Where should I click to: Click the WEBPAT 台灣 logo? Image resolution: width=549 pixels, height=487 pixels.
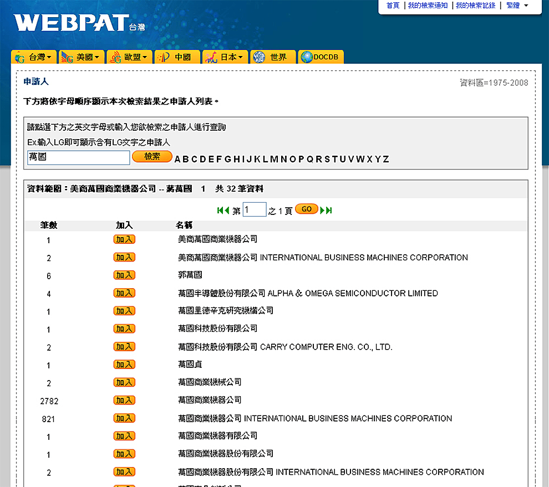(79, 23)
